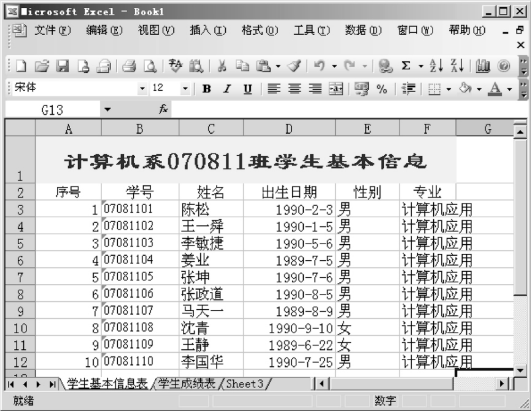The height and width of the screenshot is (411, 531).
Task: Open the 格式(O) menu
Action: [x=260, y=30]
